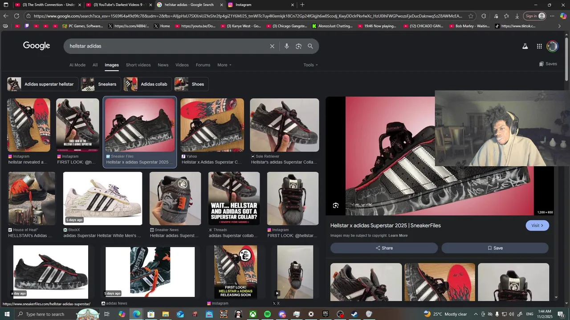Open Kanye West bookmark in bookmarks bar
This screenshot has width=570, height=320.
click(x=240, y=26)
